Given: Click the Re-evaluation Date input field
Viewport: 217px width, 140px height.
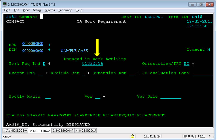Looking at the screenshot, I should click(202, 73).
